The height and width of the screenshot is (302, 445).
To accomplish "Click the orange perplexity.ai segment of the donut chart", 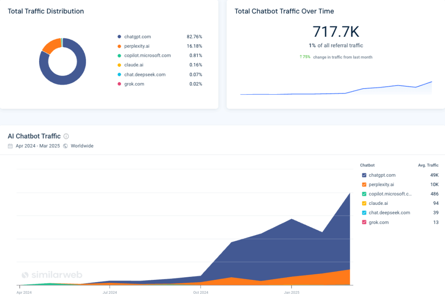I will [50, 45].
